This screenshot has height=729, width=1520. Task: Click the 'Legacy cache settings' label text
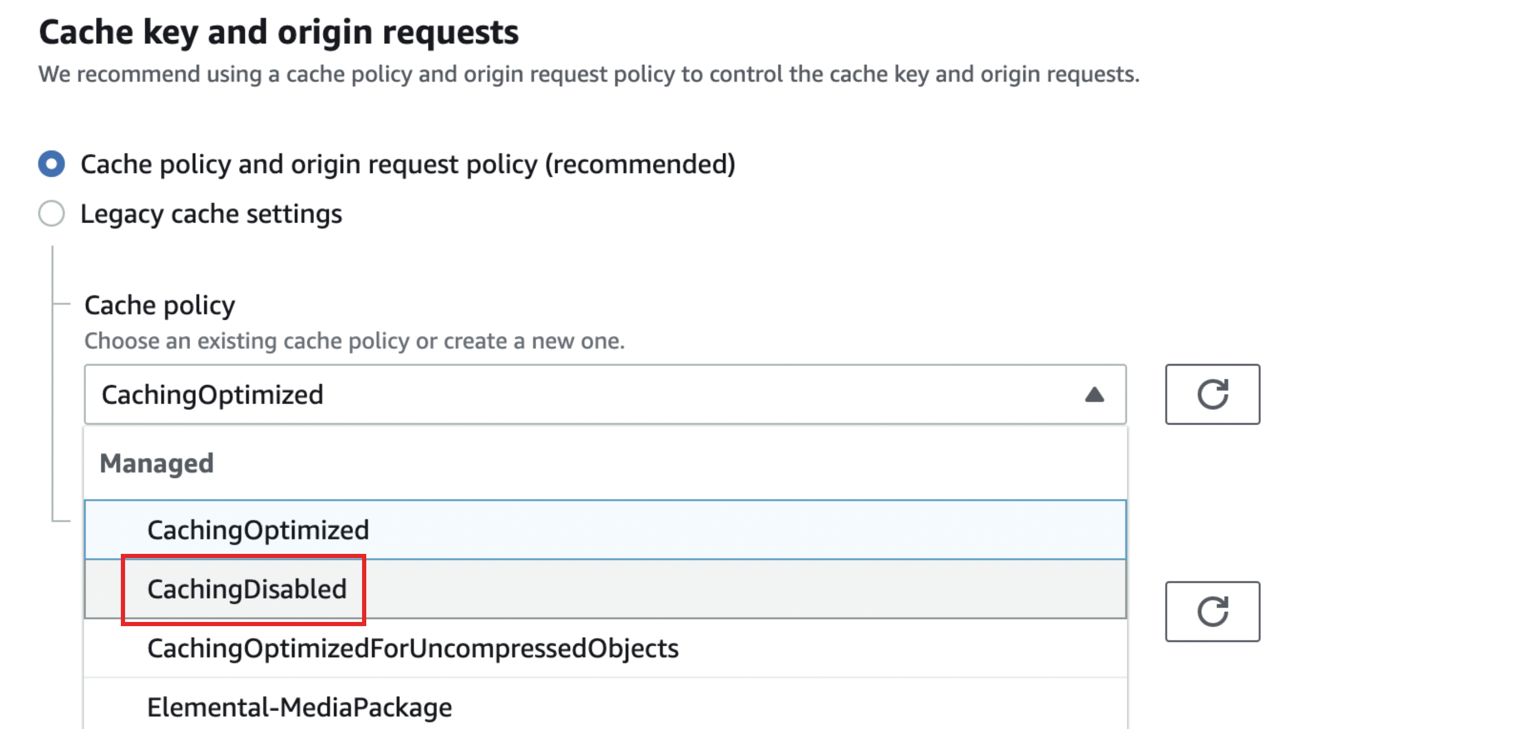coord(211,214)
